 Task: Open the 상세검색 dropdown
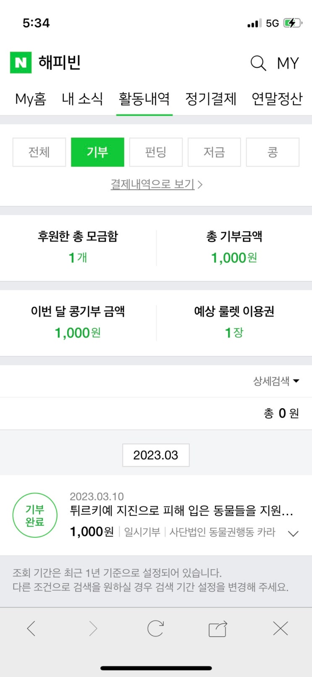point(276,381)
